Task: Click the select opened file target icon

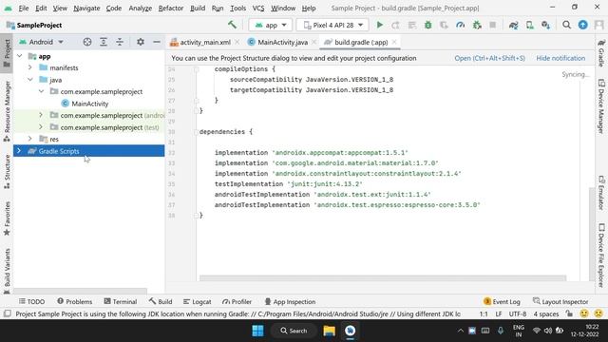Action: click(87, 42)
